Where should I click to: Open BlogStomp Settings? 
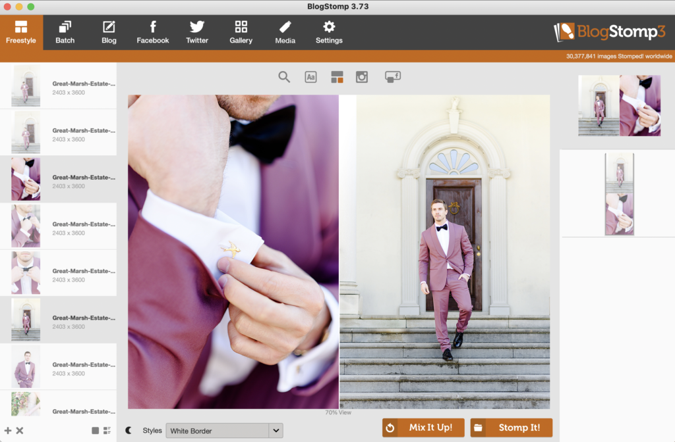(328, 32)
